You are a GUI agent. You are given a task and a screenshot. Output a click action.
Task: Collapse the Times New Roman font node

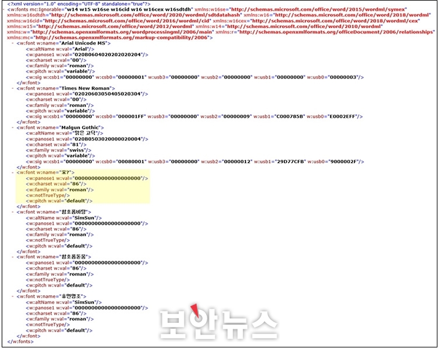pos(13,87)
